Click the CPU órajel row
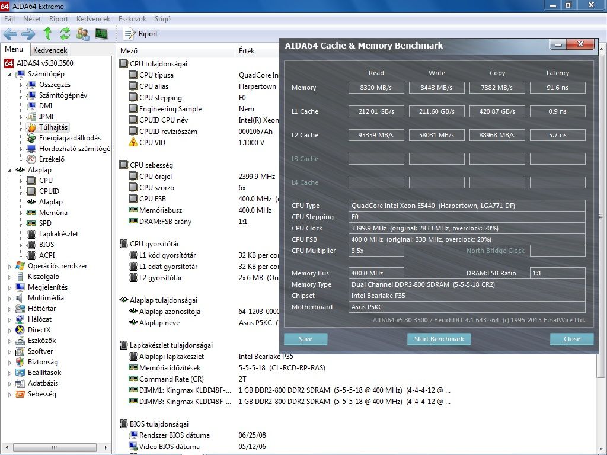Screen dimensions: 607x455 pyautogui.click(x=202, y=177)
